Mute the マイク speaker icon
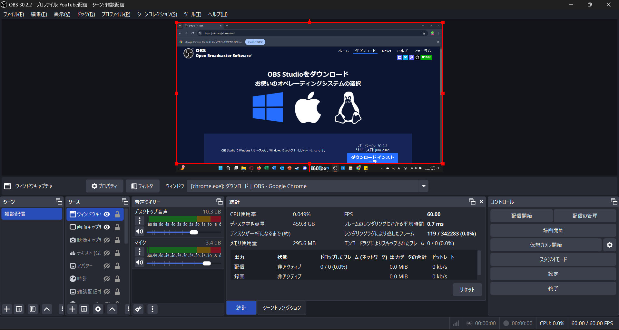Image resolution: width=619 pixels, height=330 pixels. tap(140, 262)
